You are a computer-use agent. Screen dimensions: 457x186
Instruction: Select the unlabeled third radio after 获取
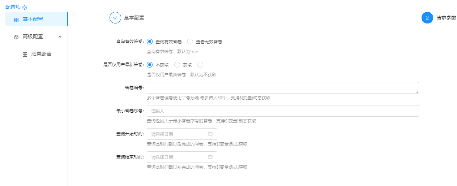(x=200, y=65)
